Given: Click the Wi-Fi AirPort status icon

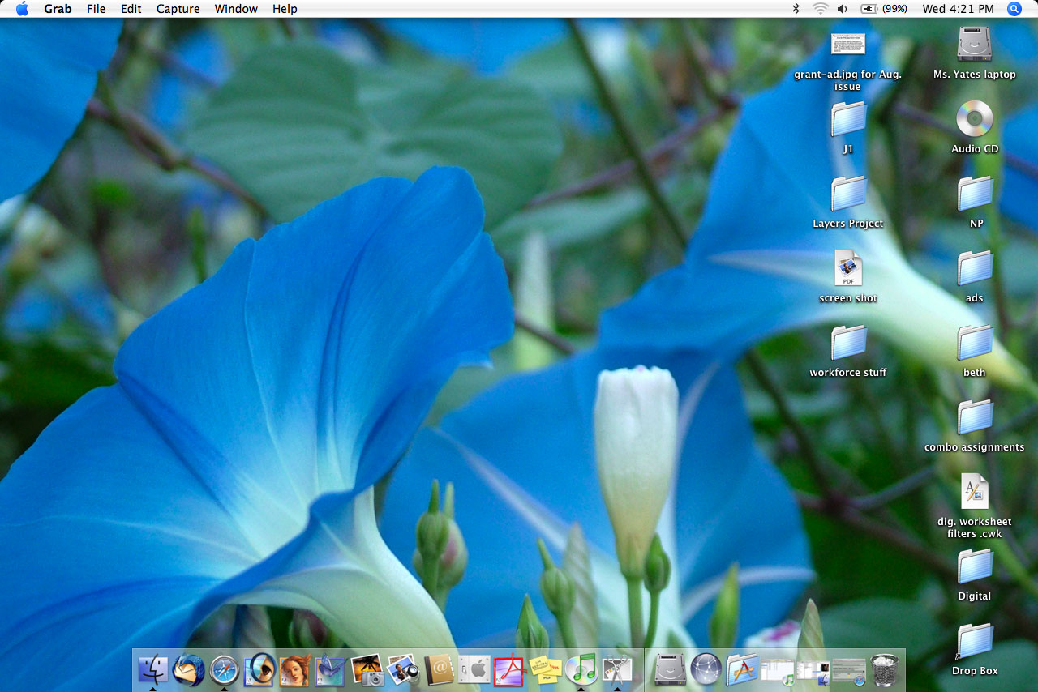Looking at the screenshot, I should [820, 9].
